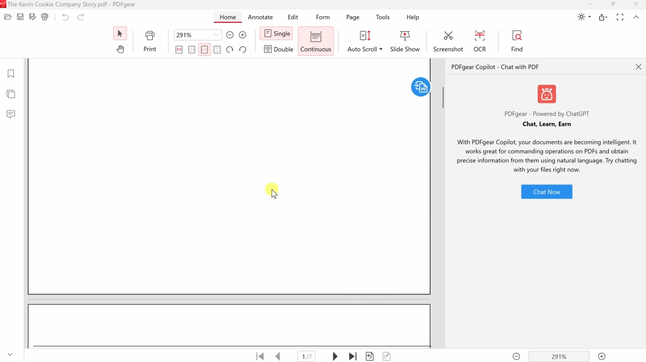Click the document vertical scrollbar thumb
646x362 pixels.
443,97
